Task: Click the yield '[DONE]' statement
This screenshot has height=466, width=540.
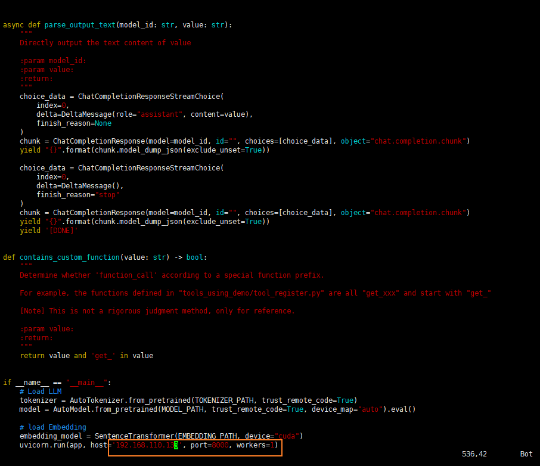Action: click(49, 231)
